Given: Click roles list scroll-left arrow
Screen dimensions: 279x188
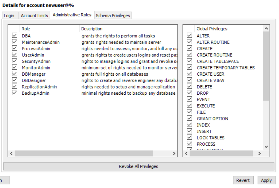Looking at the screenshot, I should (11, 153).
